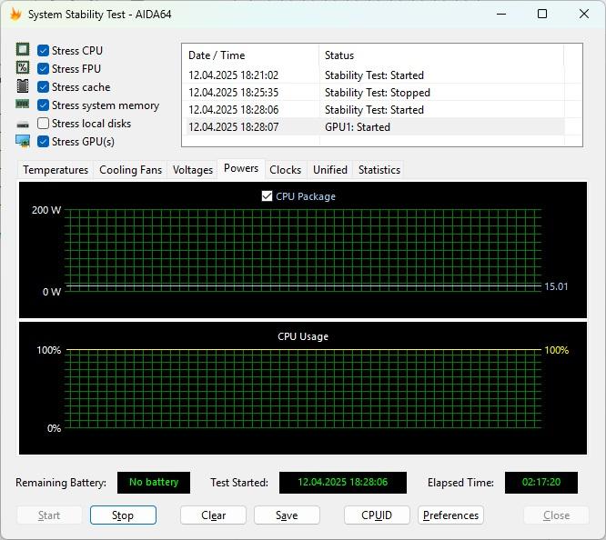Open Preferences dialog
Image resolution: width=606 pixels, height=540 pixels.
click(450, 515)
